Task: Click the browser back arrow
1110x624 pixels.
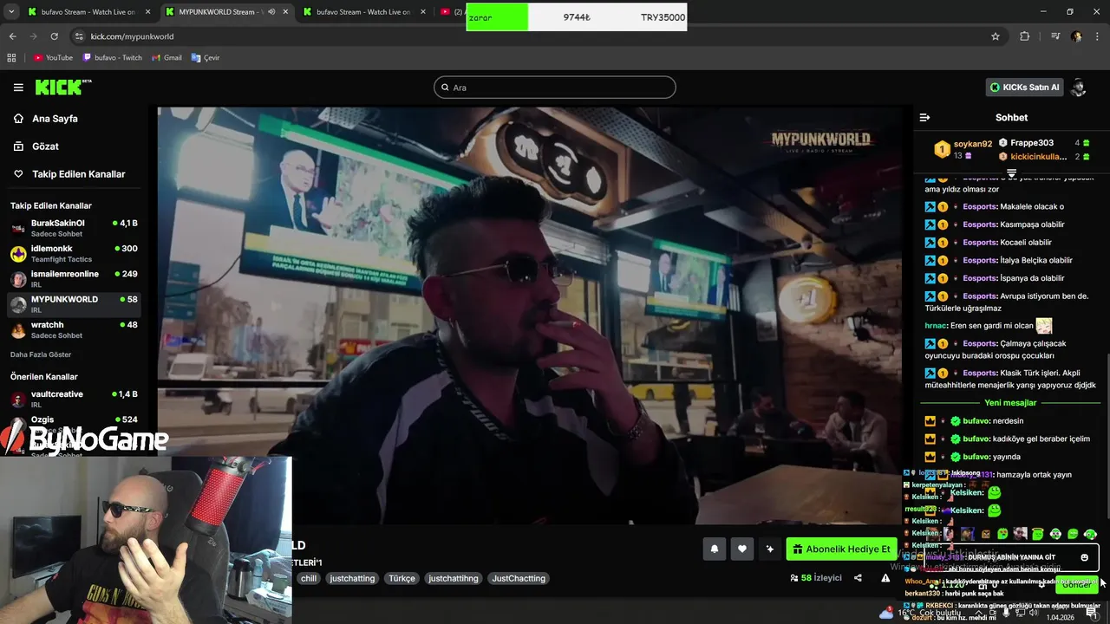Action: coord(12,36)
